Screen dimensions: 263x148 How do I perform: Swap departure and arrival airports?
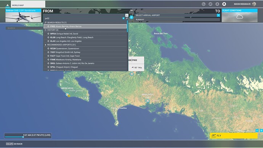131,17
